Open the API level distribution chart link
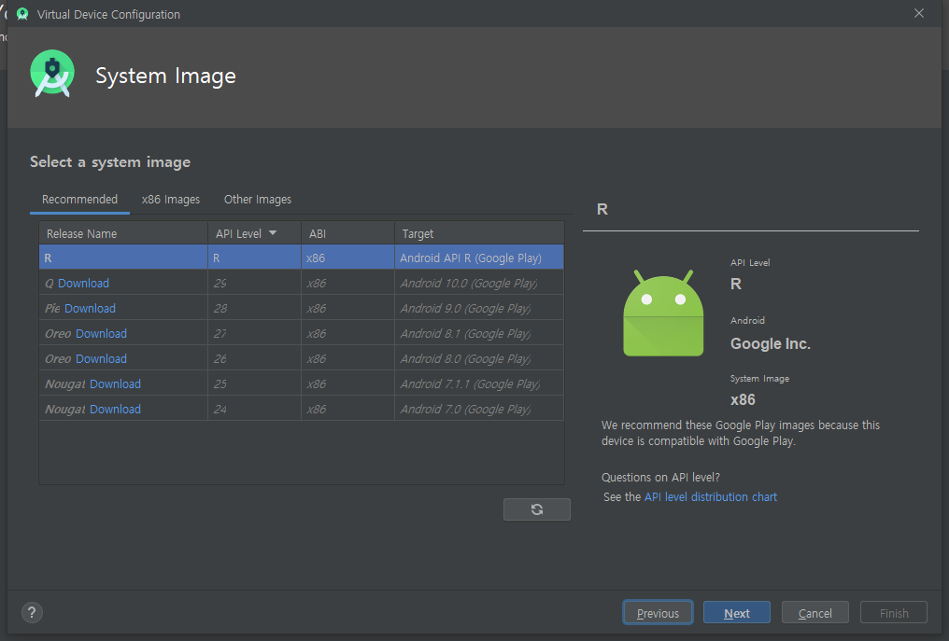 click(x=711, y=497)
